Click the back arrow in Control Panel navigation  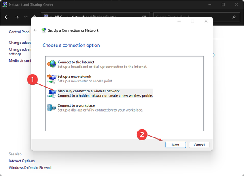7,17
